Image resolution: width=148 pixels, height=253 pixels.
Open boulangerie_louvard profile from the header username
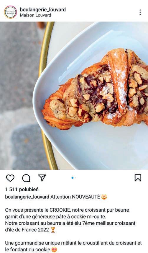pyautogui.click(x=43, y=9)
